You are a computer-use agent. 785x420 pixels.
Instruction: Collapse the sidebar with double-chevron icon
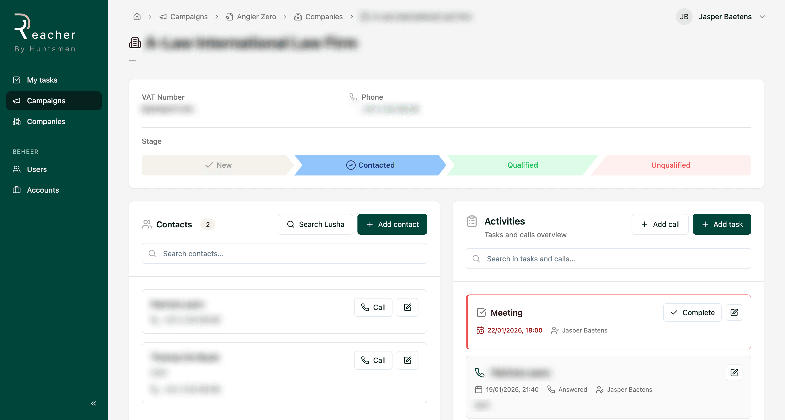click(x=93, y=403)
